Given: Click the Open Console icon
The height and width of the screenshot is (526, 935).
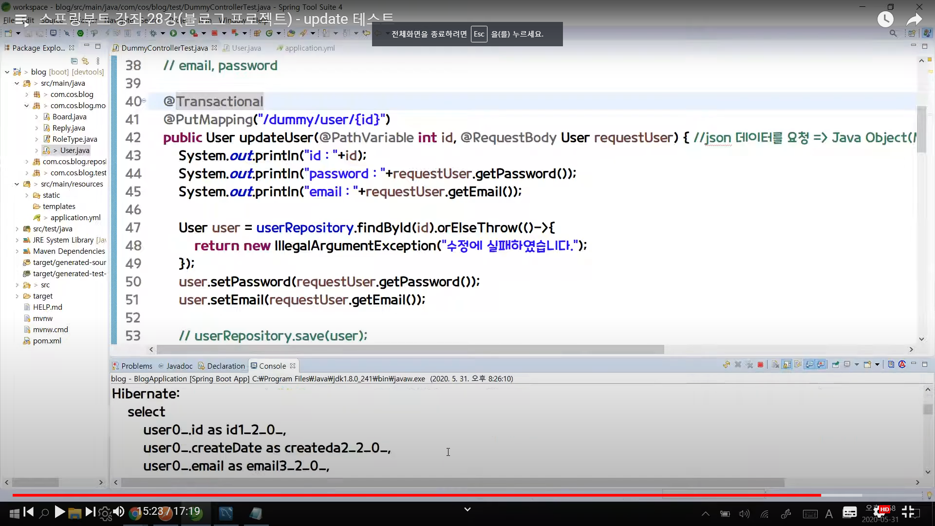Looking at the screenshot, I should tap(867, 364).
